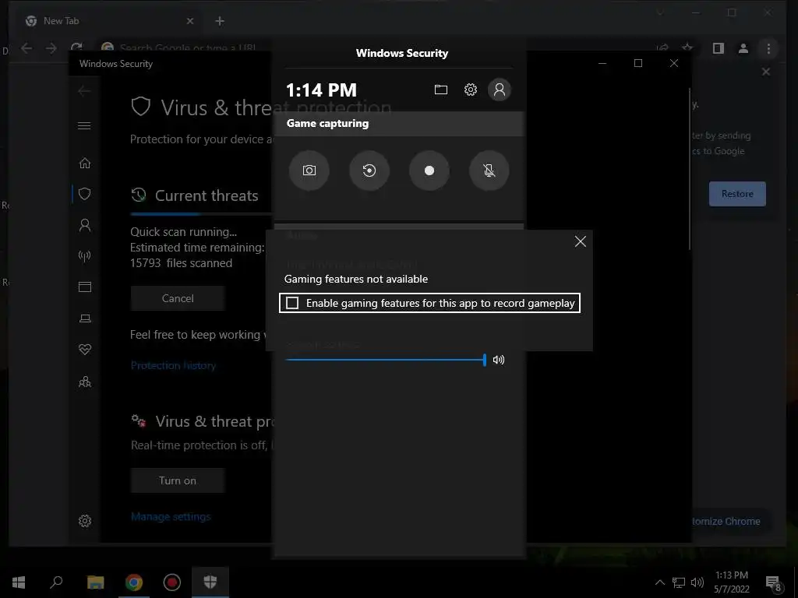798x598 pixels.
Task: Show hidden system tray icons
Action: point(659,582)
